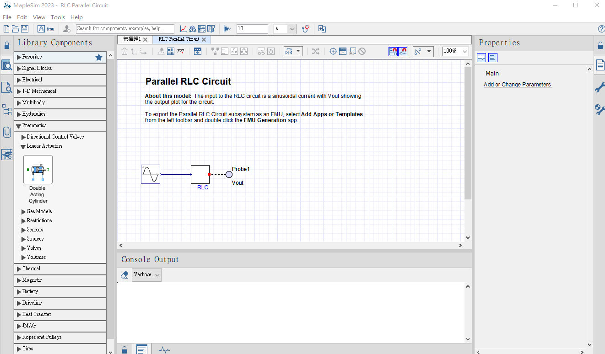This screenshot has width=605, height=354.
Task: Open a model file via folder icon
Action: (x=15, y=29)
